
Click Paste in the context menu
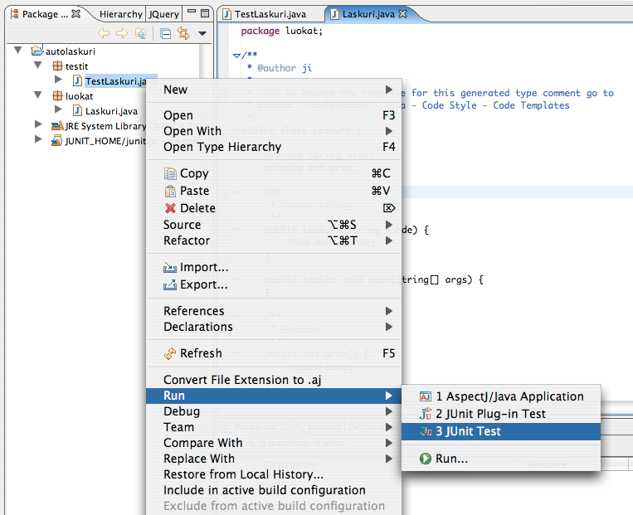point(274,191)
